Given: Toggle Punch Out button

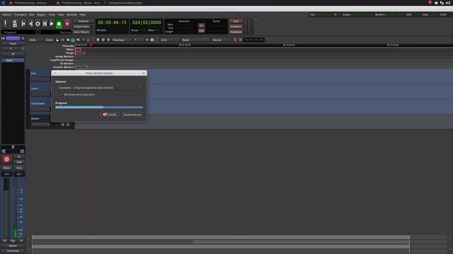Looking at the screenshot, I should (202, 30).
